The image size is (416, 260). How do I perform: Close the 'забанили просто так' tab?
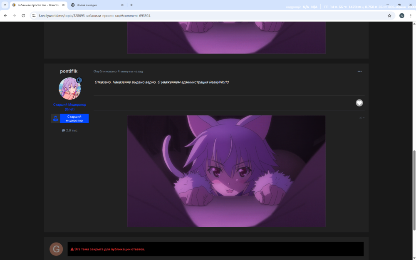coord(63,5)
